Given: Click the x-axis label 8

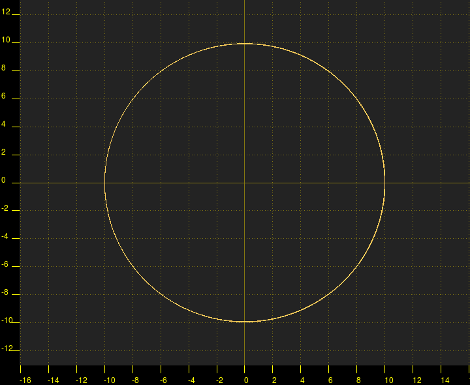Looking at the screenshot, I should coord(358,380).
